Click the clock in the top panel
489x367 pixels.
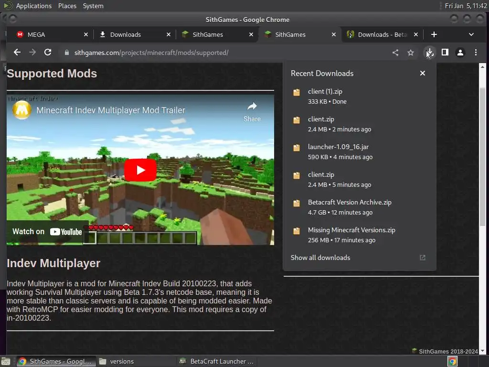coord(466,6)
